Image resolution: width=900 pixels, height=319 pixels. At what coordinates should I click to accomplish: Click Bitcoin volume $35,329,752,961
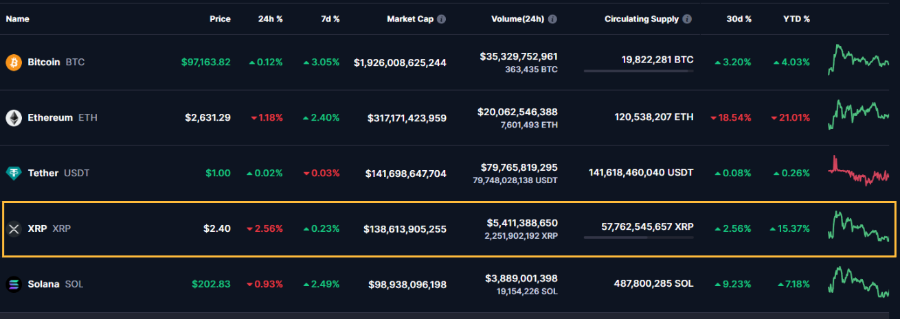[519, 56]
